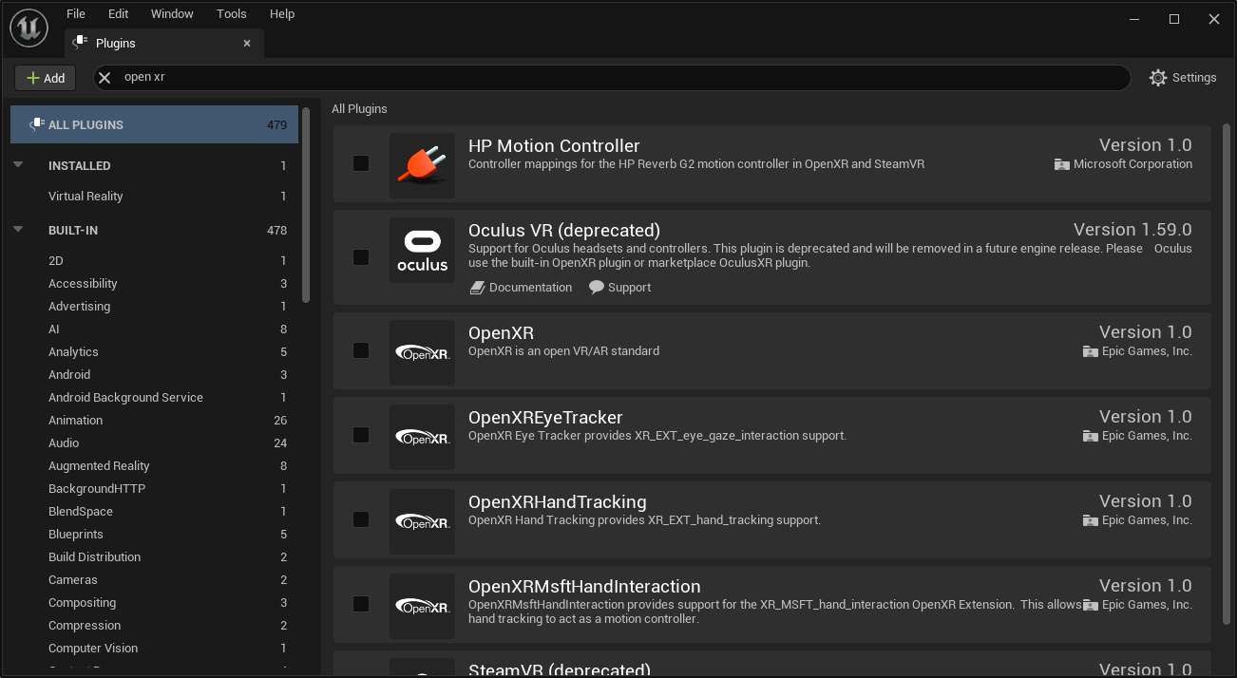Enable the OpenXRMsftHandInteraction plugin

pos(361,604)
